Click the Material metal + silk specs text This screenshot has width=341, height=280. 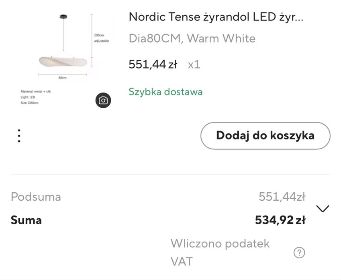tap(36, 92)
